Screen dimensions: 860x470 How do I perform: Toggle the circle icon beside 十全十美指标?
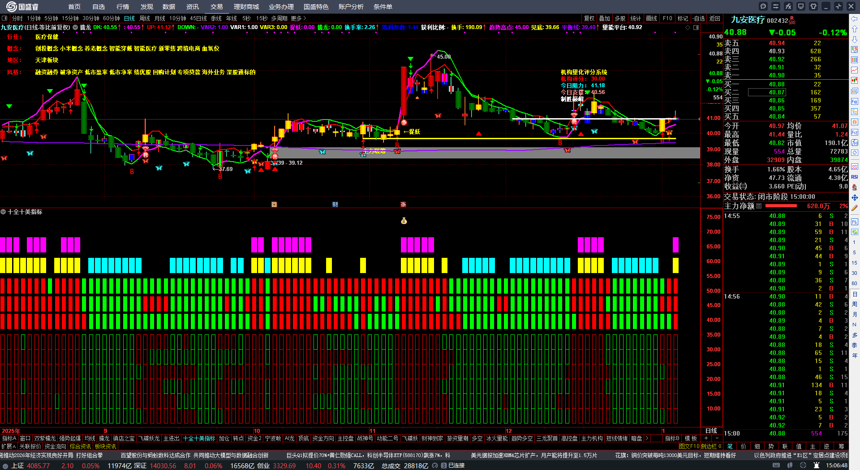(x=3, y=212)
